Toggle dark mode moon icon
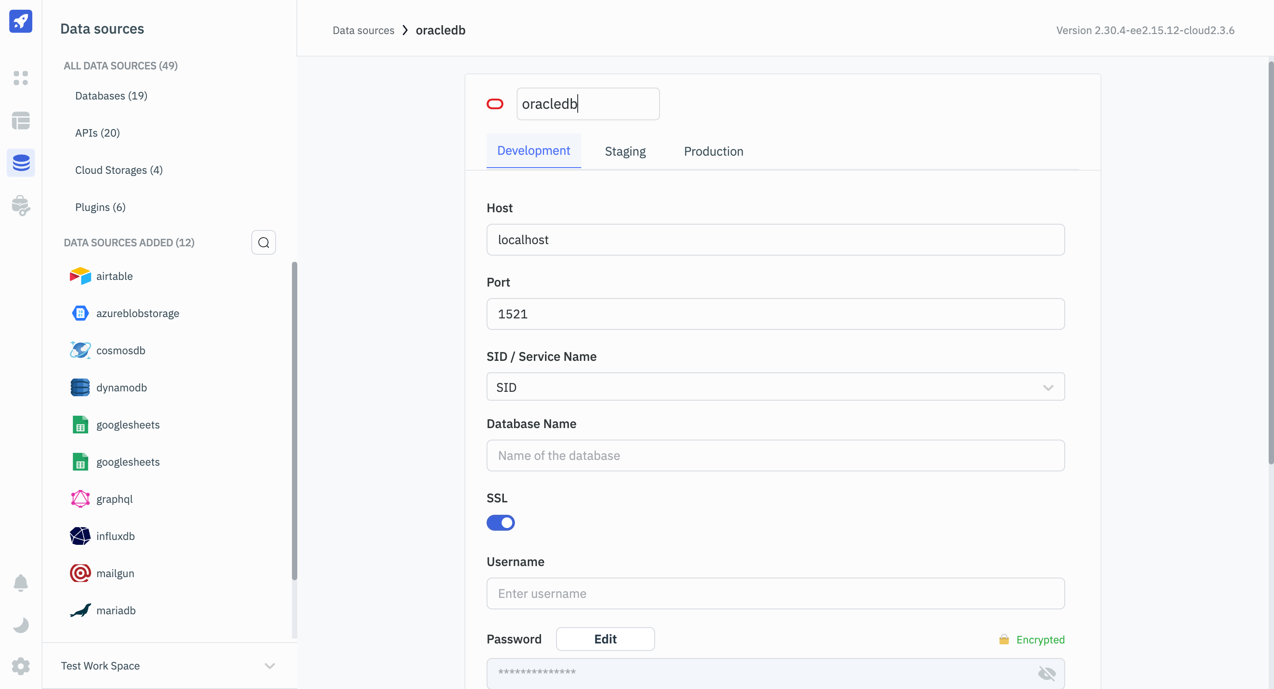 [21, 625]
